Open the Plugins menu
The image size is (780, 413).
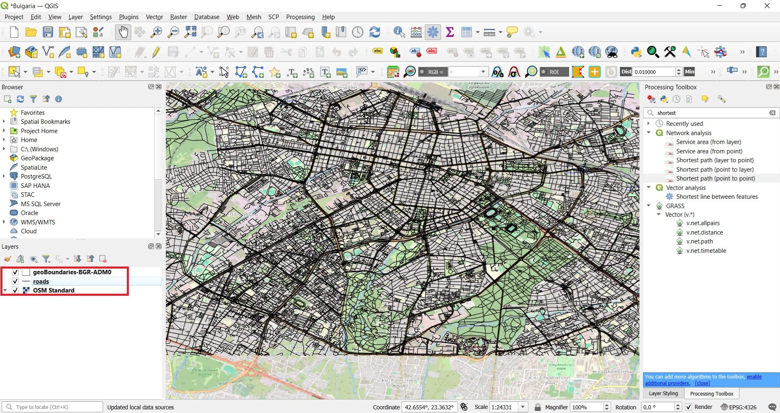(129, 17)
